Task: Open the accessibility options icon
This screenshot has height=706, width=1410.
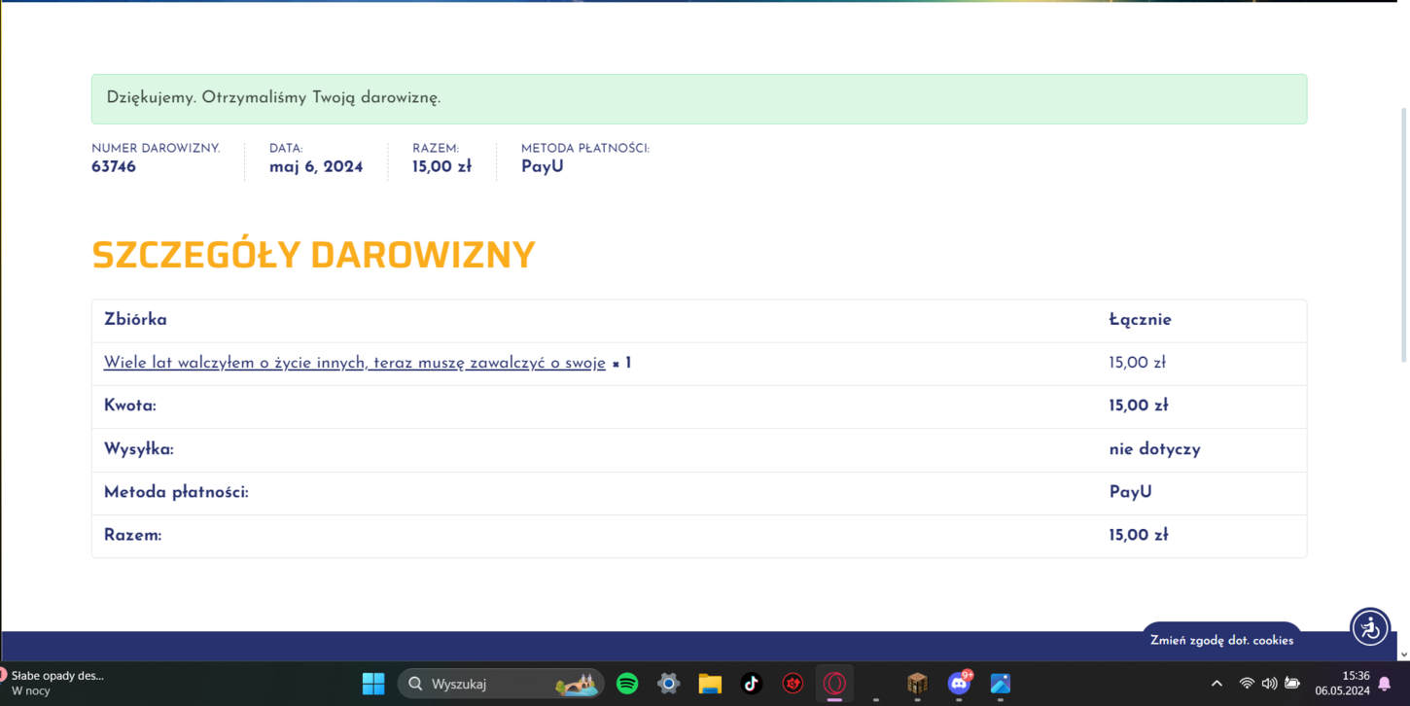Action: click(x=1370, y=628)
